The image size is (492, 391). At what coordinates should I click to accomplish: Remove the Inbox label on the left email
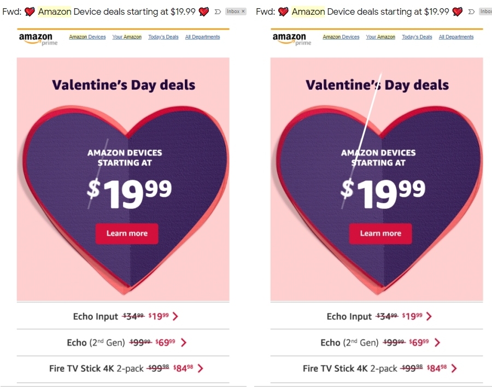tap(243, 11)
